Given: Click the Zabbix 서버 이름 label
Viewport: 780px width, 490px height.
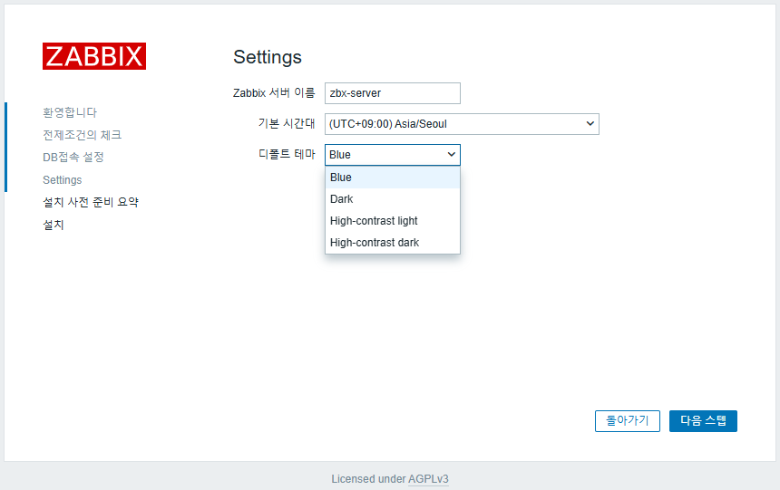Looking at the screenshot, I should coord(274,93).
